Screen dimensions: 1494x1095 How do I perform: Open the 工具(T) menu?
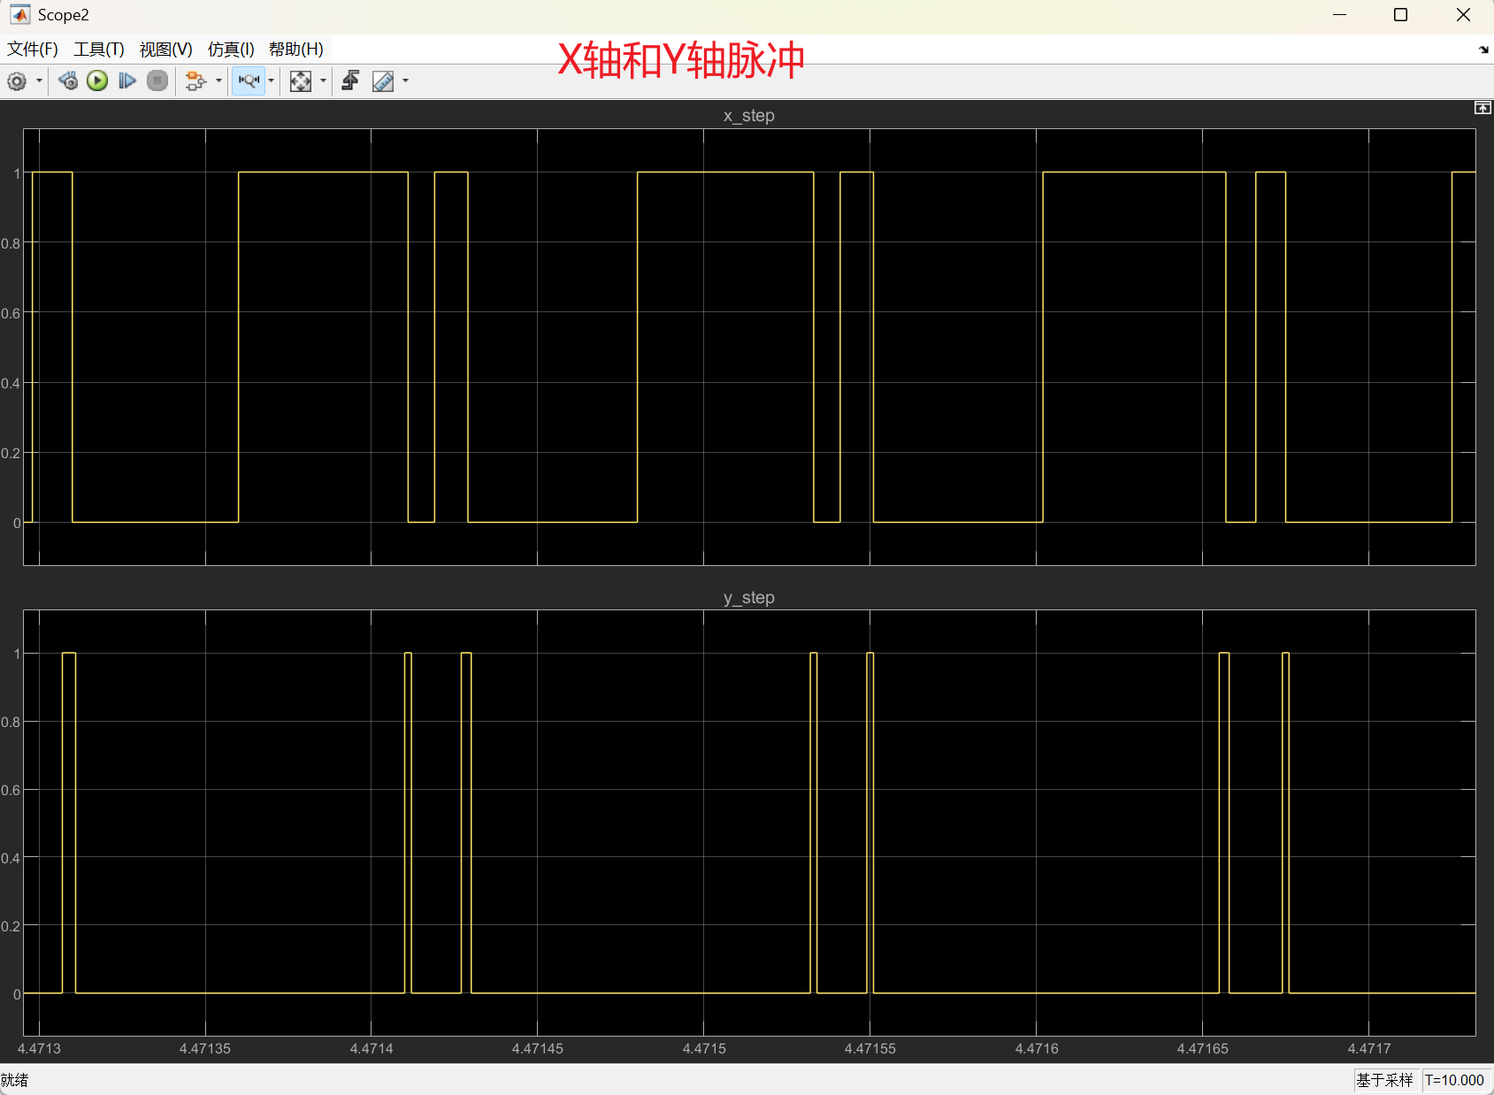(99, 50)
